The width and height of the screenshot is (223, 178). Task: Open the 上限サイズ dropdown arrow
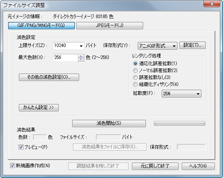81,46
